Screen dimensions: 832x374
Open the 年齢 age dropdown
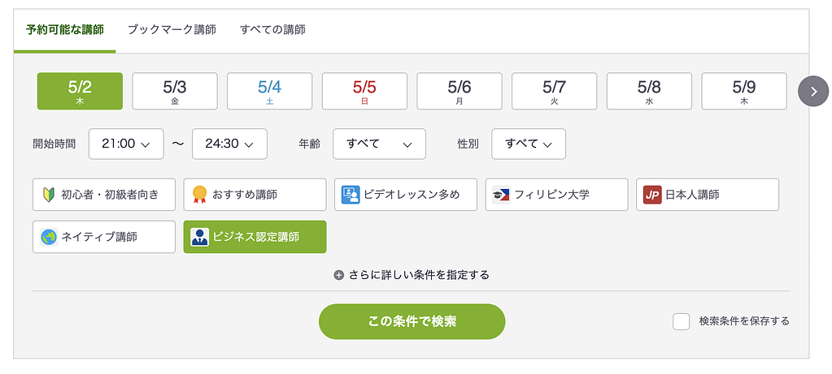(x=379, y=144)
